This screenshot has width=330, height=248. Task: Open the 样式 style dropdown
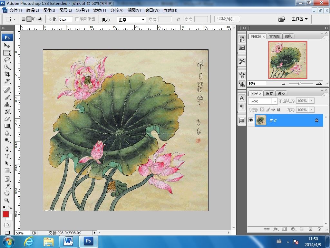[131, 19]
